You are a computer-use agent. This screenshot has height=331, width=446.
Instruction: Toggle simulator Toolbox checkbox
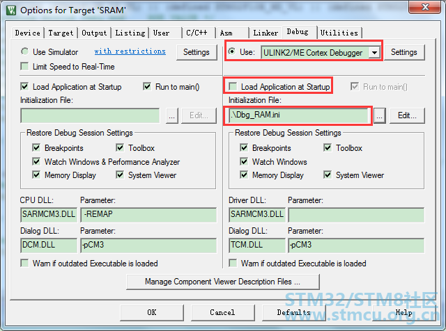[120, 147]
